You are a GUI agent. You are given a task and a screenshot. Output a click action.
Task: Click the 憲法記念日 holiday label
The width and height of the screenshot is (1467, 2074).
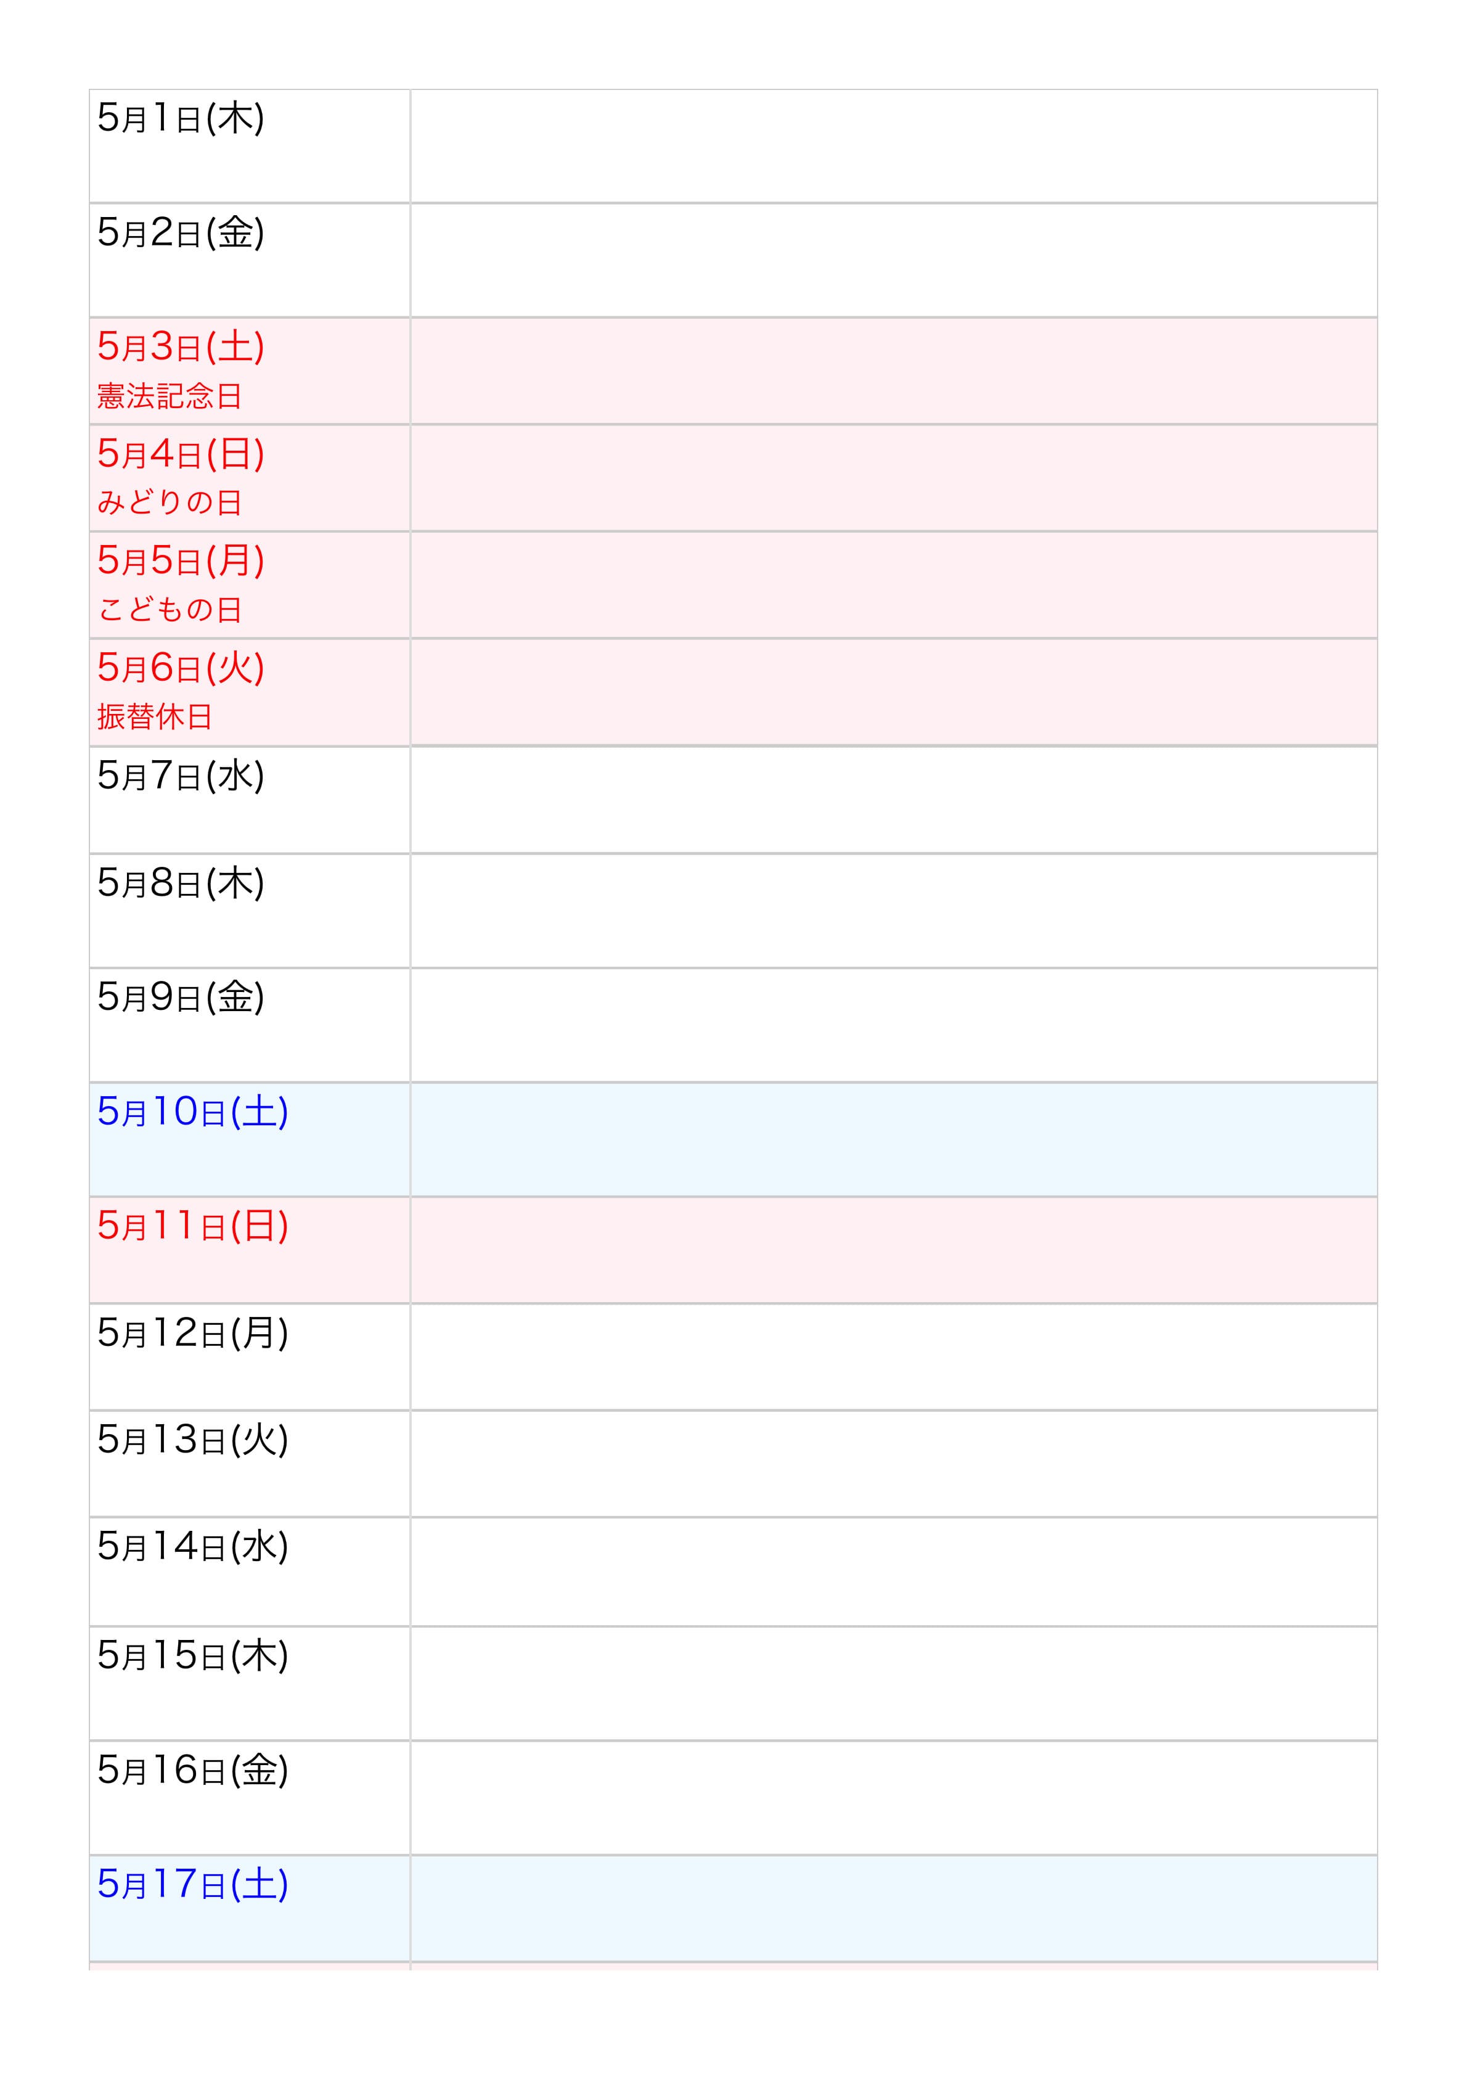169,396
